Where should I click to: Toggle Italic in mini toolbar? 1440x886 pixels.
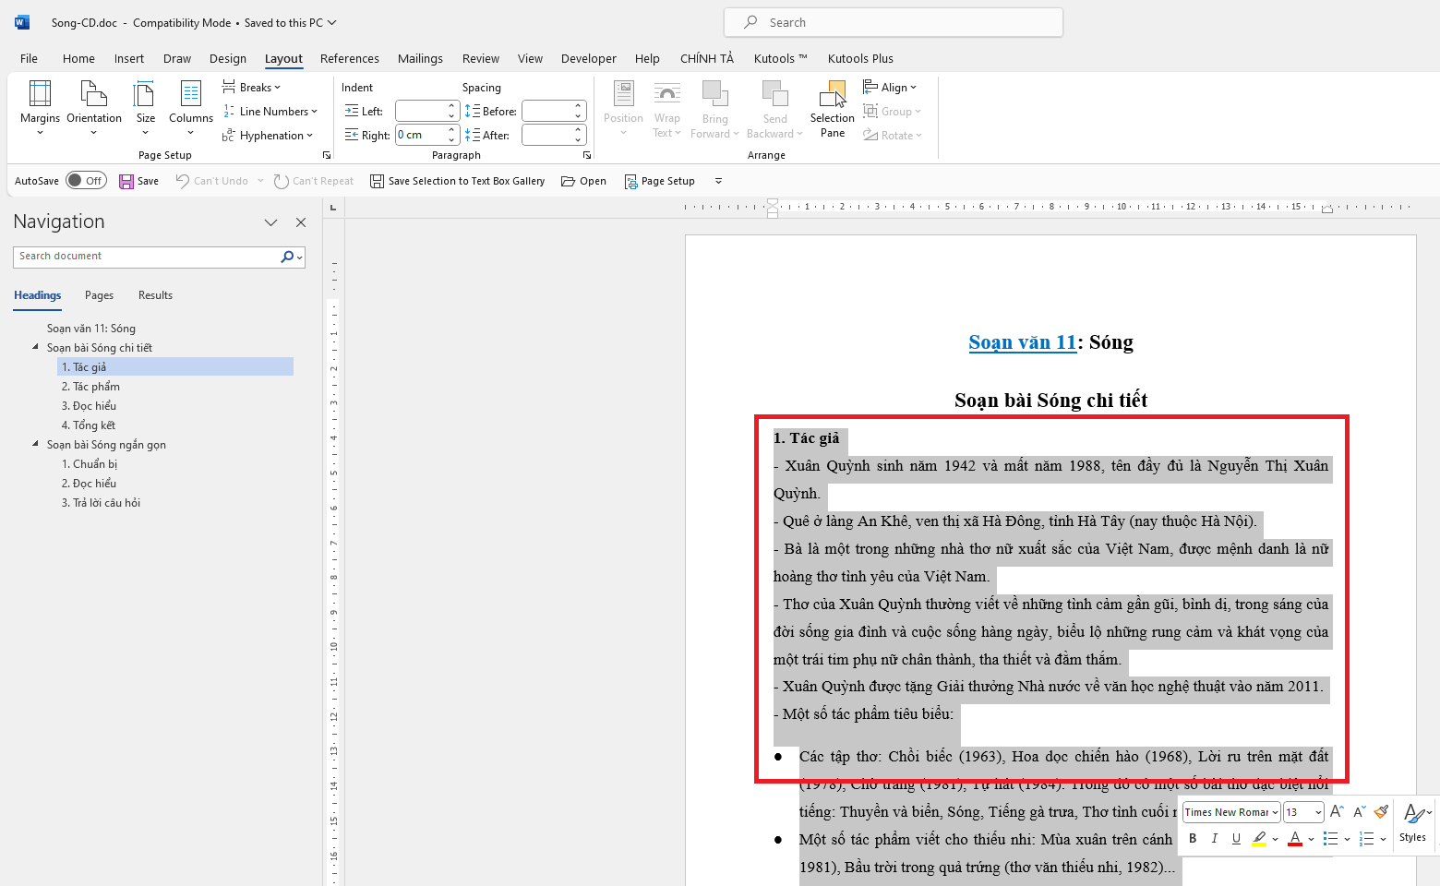1214,838
